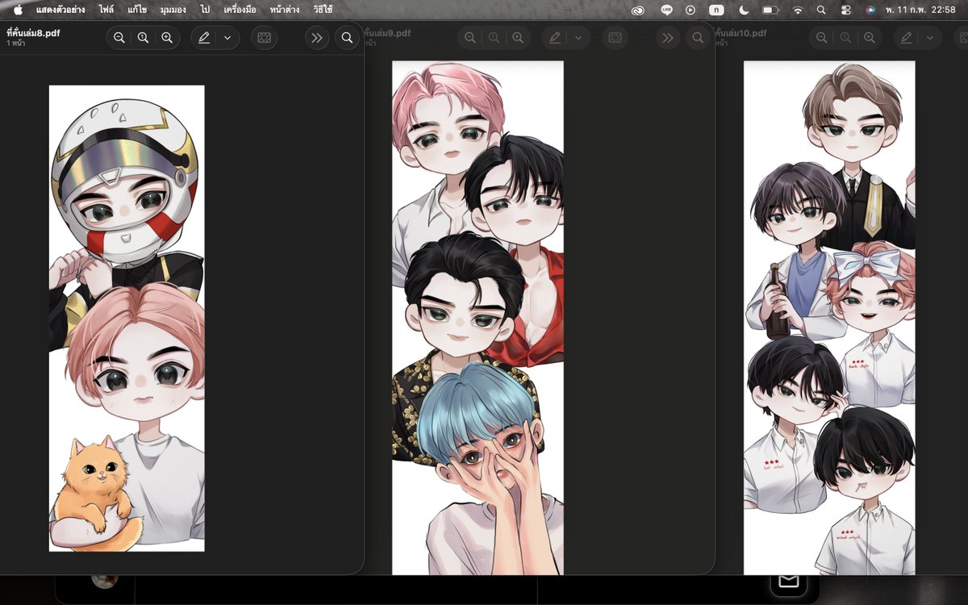Viewport: 968px width, 605px height.
Task: Reset to actual size in ที่คั่นเล่ม8.pdf window
Action: click(143, 38)
